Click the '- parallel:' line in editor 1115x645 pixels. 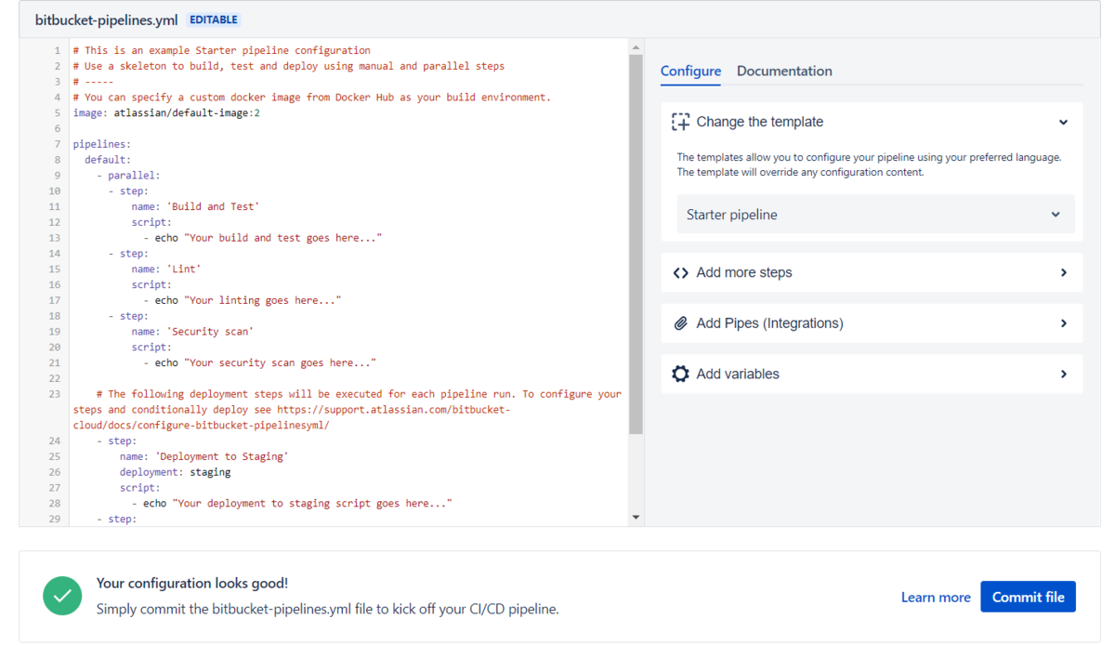coord(128,175)
